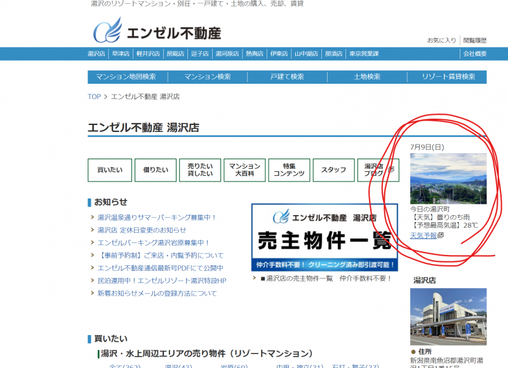Image resolution: width=508 pixels, height=368 pixels.
Task: Open 湯沢店 定休日変更のお知らせ notice
Action: coord(142,230)
